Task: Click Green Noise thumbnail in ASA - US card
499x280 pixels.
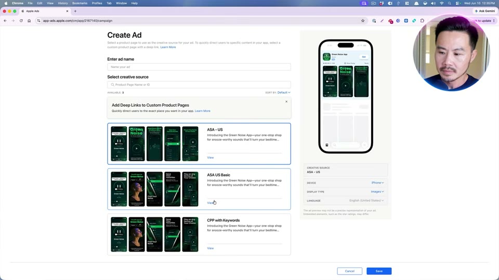Action: [x=137, y=144]
